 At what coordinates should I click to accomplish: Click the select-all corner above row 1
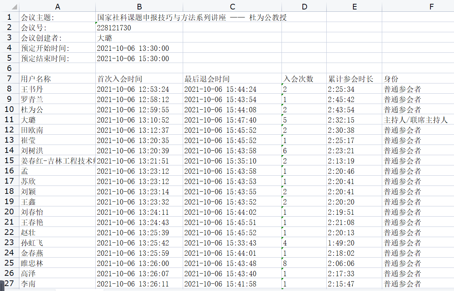9,6
